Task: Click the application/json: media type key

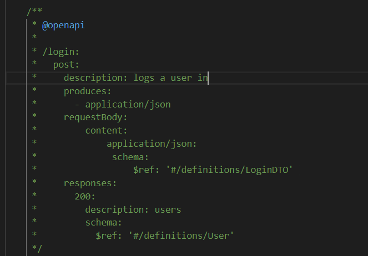Action: pos(152,144)
